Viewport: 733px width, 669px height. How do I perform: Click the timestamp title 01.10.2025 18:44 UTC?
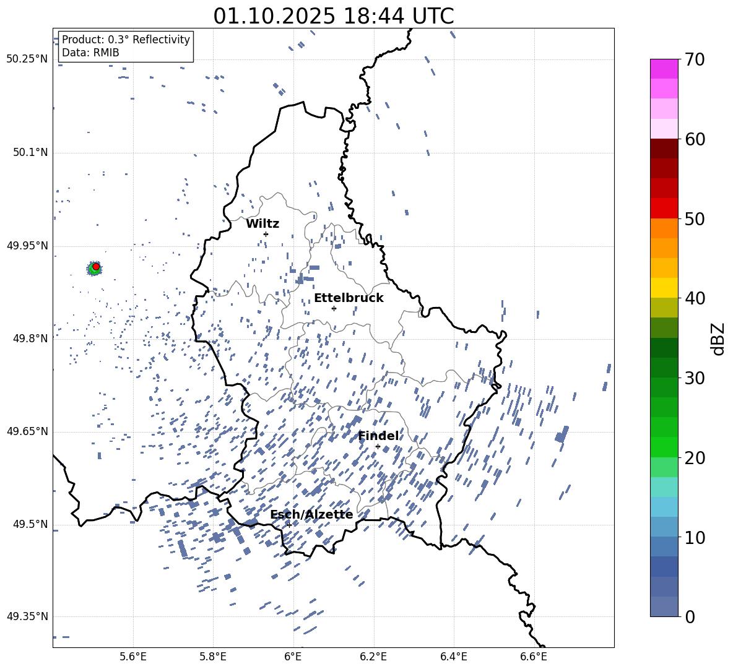(x=333, y=16)
